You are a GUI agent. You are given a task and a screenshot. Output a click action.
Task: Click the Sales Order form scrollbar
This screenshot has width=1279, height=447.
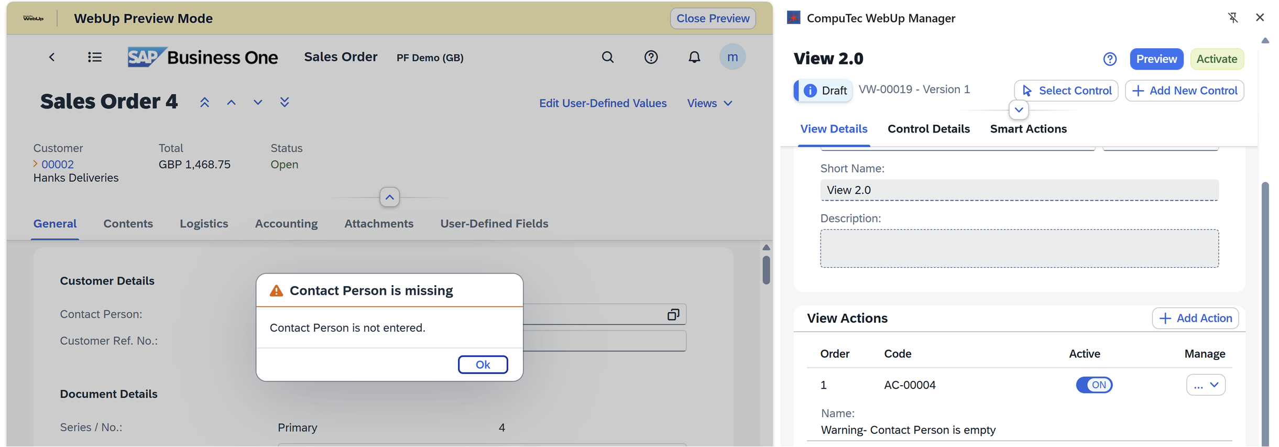coord(766,270)
